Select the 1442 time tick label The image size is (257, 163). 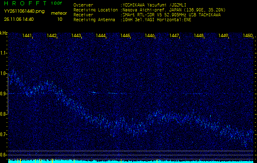tap(51, 36)
